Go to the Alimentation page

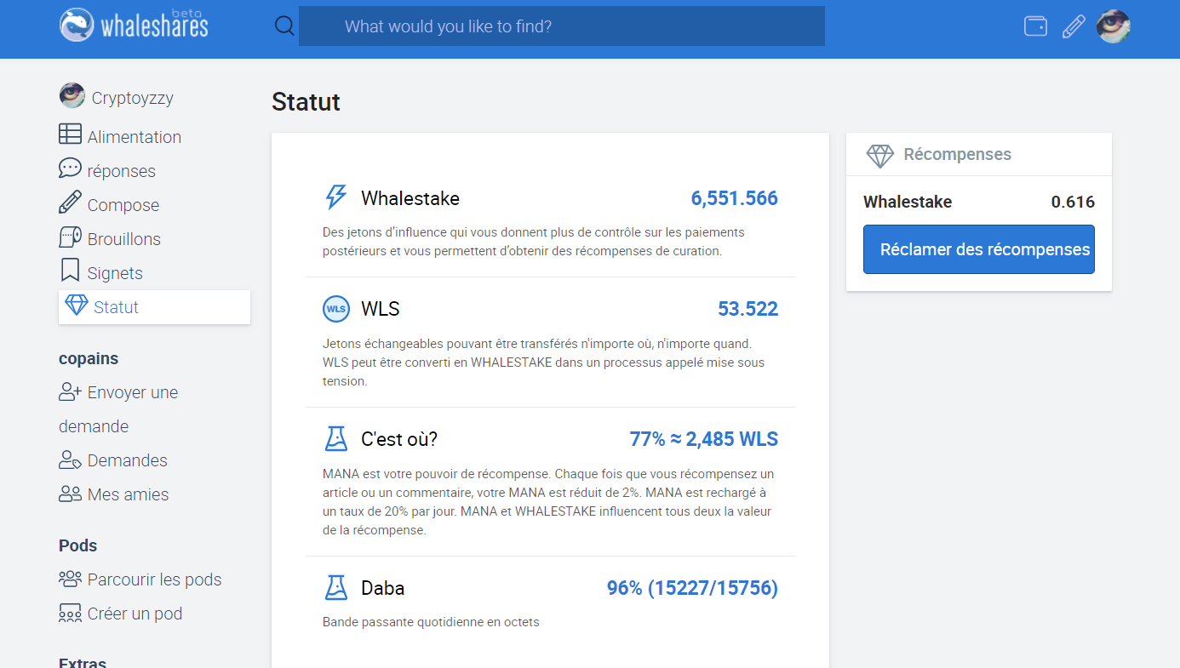click(x=134, y=137)
